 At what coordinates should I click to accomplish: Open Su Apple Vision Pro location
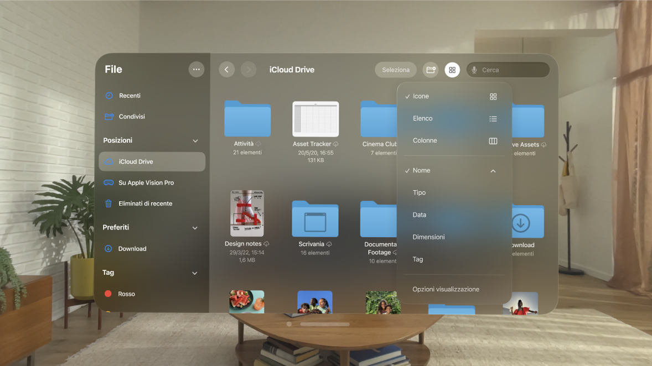point(152,182)
